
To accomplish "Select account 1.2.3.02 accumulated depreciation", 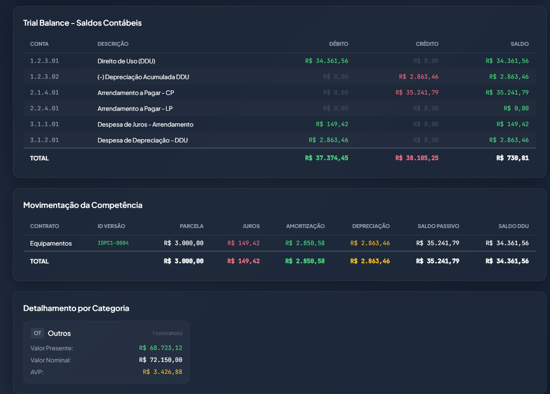I will [x=44, y=77].
